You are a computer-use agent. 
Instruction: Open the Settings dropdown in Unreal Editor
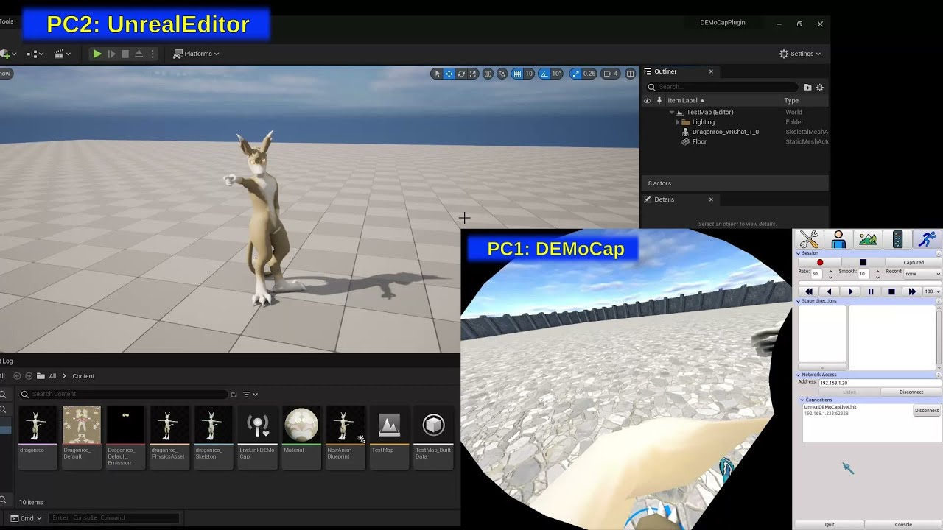coord(800,54)
